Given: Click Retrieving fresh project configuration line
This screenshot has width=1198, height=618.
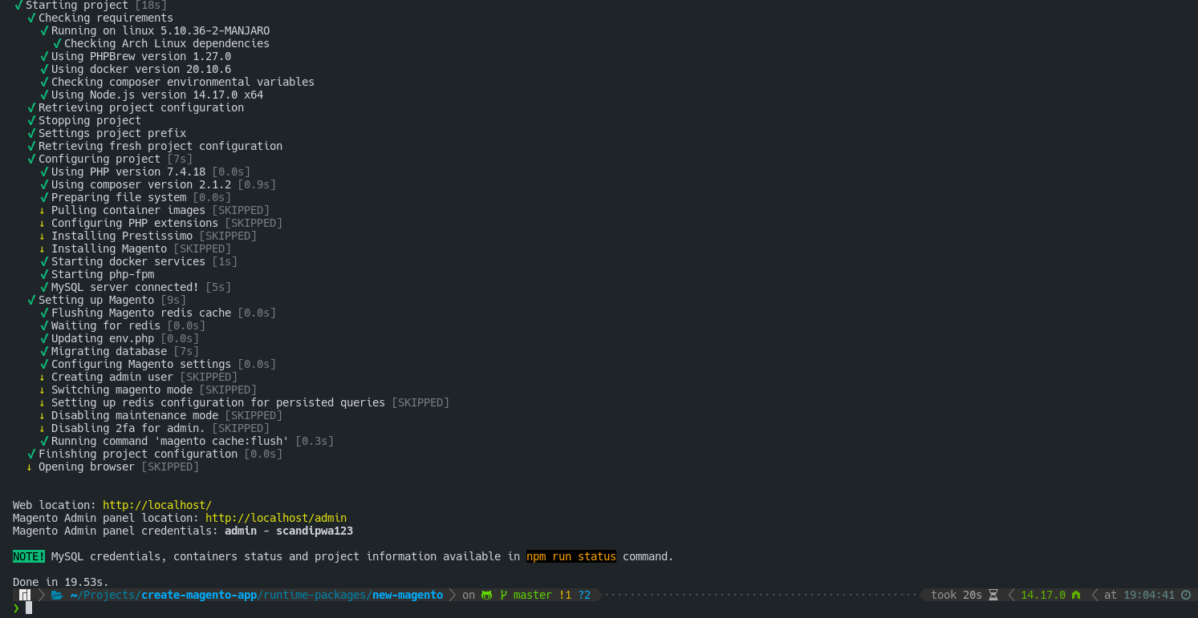Looking at the screenshot, I should coord(160,146).
